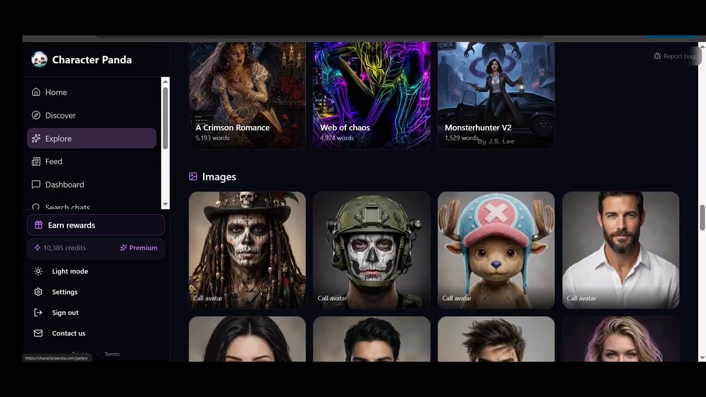Click the Earn rewards gift button
This screenshot has width=706, height=397.
[95, 225]
